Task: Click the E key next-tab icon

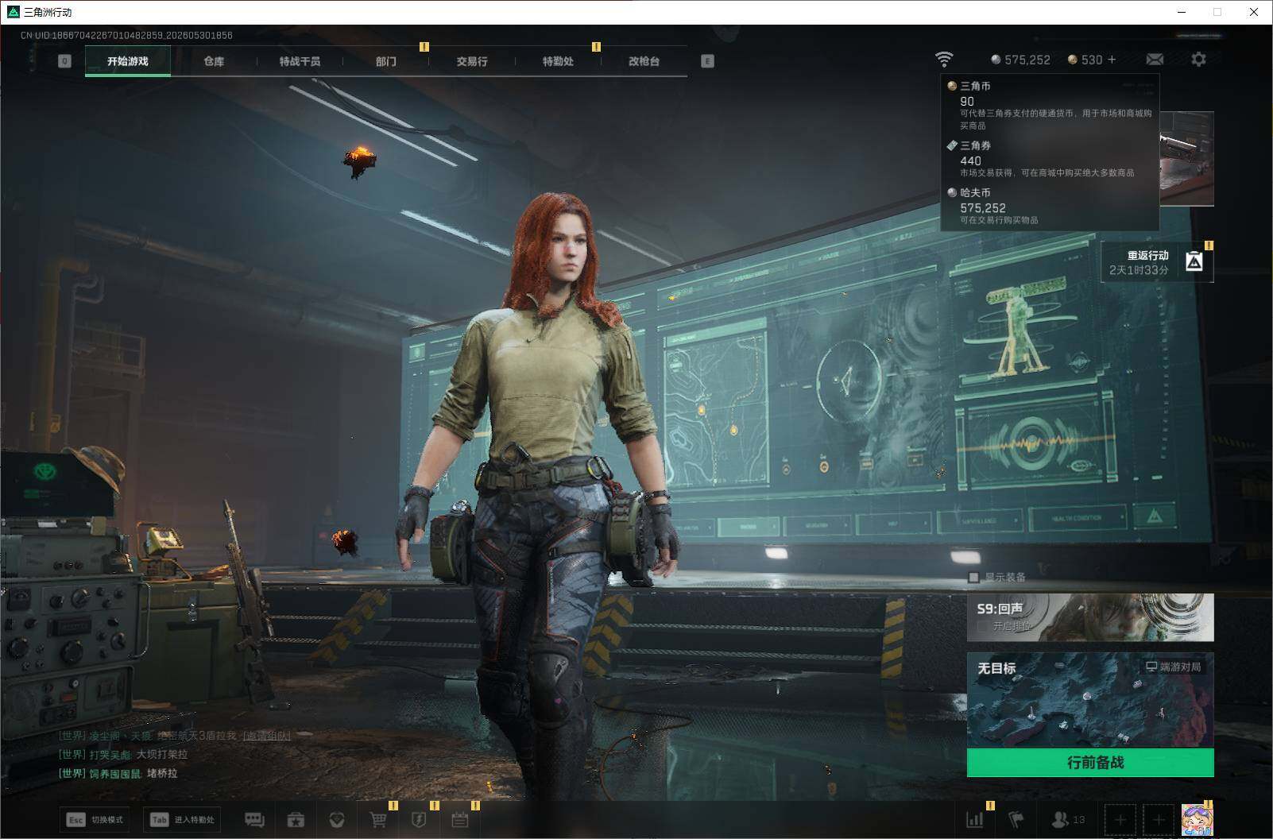Action: click(x=707, y=61)
